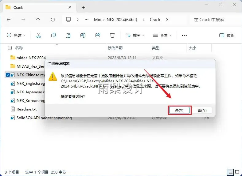Sort by the 类型 column header
The width and height of the screenshot is (242, 176).
click(155, 48)
